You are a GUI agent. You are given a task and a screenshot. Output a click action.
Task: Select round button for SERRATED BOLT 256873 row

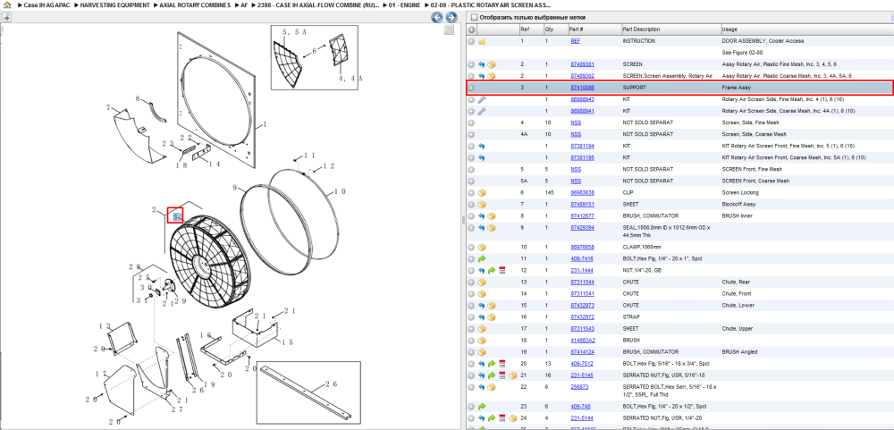coord(471,387)
